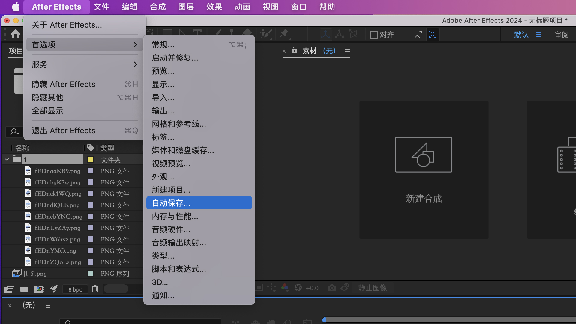Select the [1-6].png PNG sequence
576x324 pixels.
(x=35, y=273)
